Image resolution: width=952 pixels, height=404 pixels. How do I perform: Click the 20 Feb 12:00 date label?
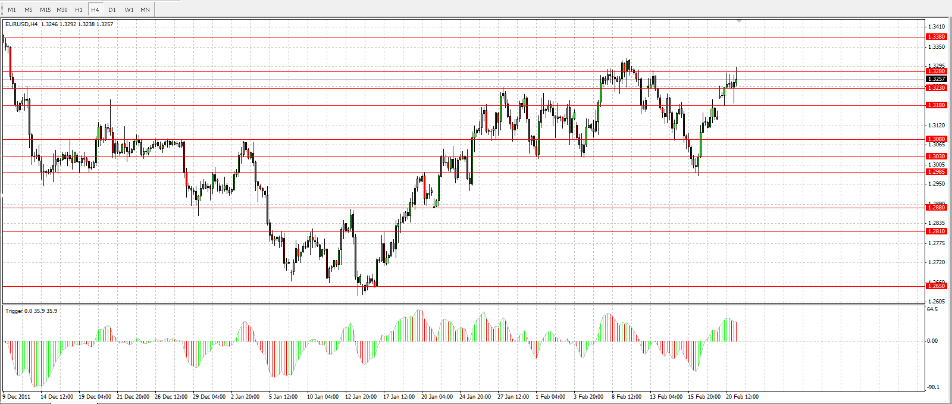(x=743, y=396)
